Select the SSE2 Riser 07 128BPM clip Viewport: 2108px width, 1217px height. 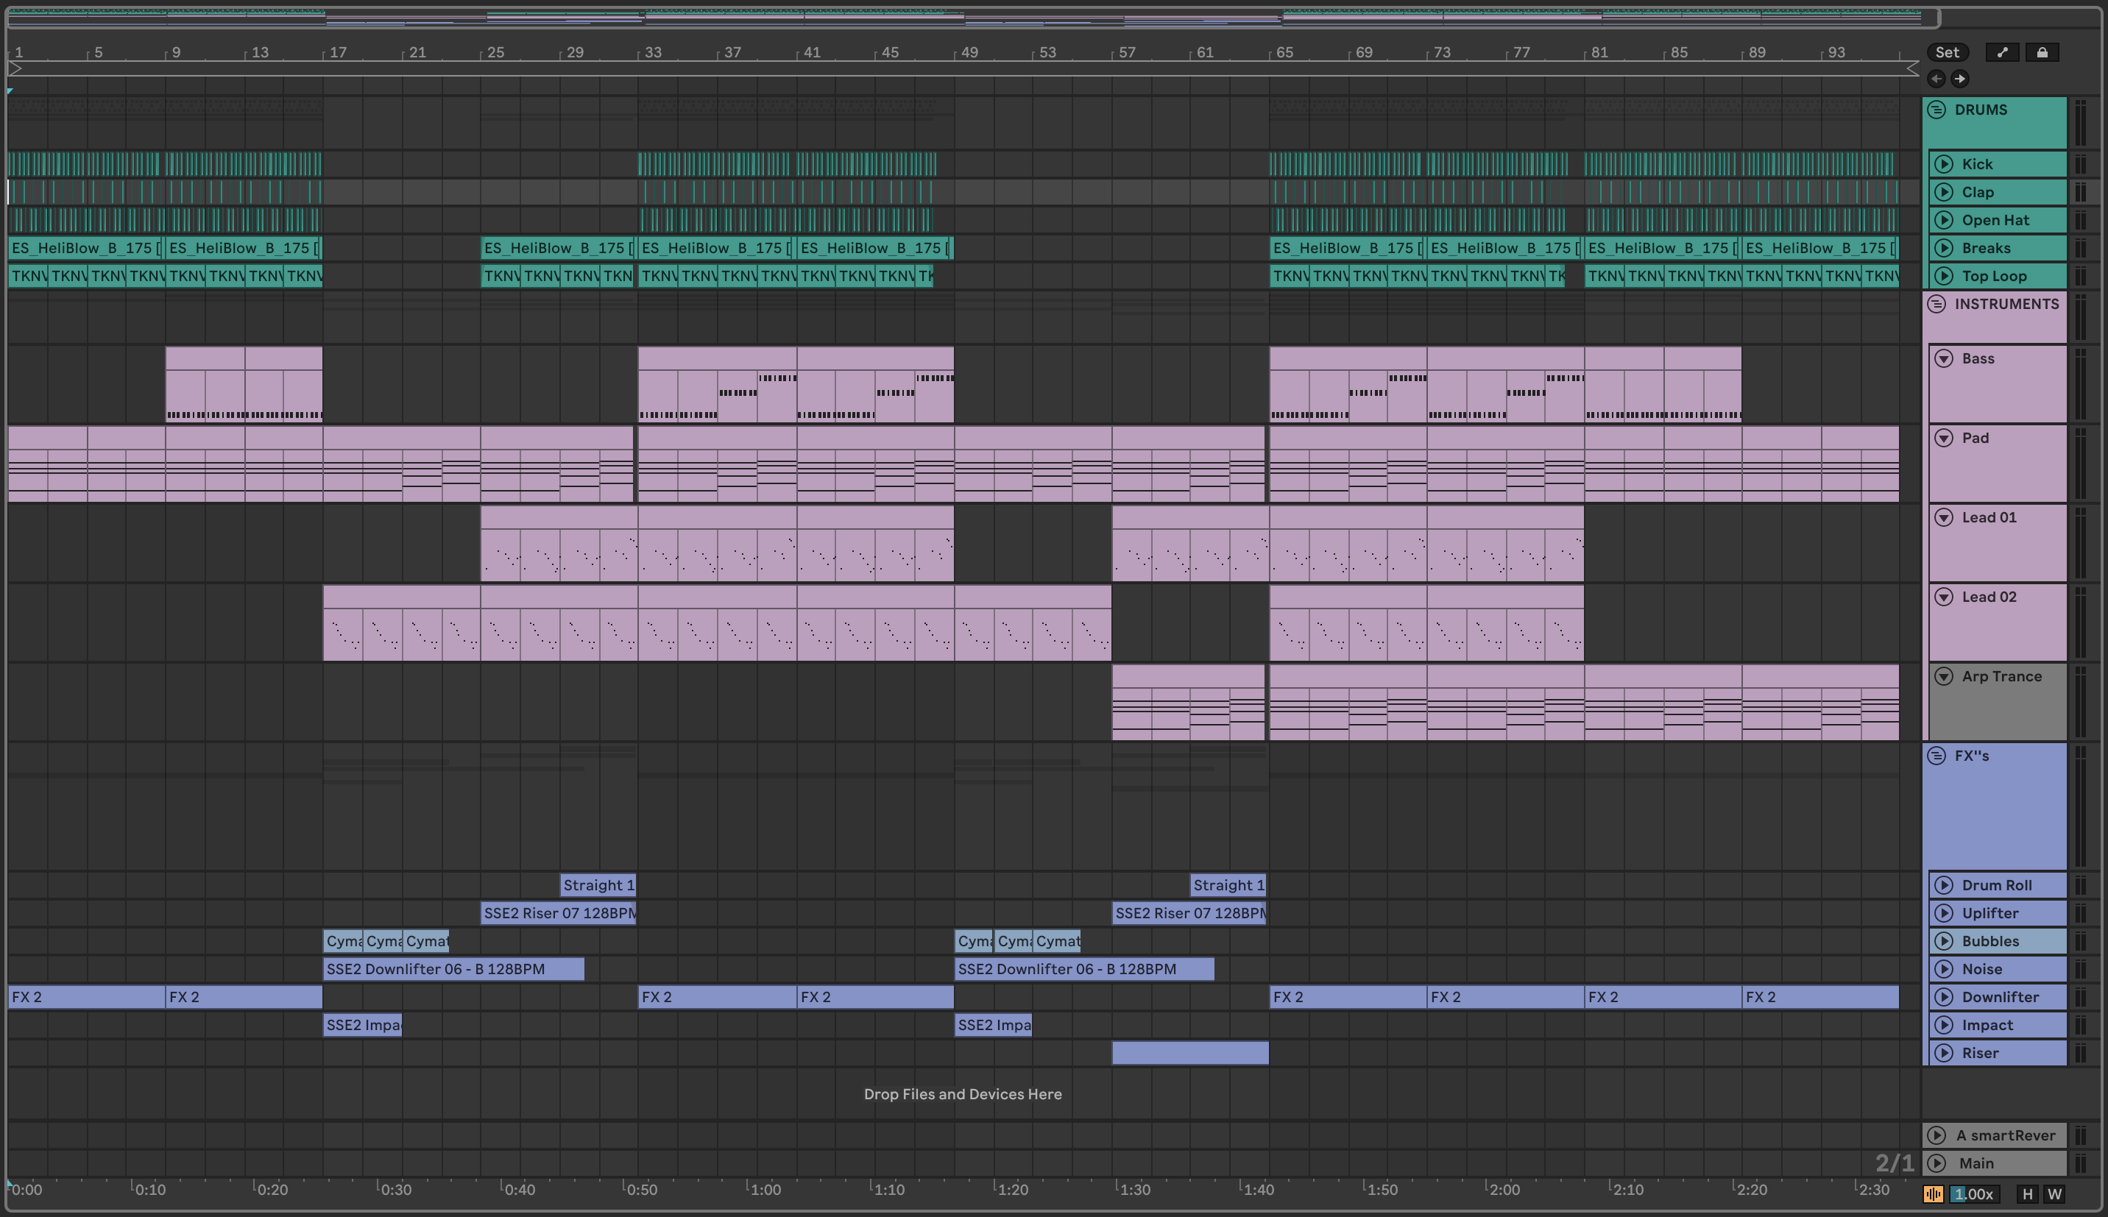pyautogui.click(x=559, y=914)
